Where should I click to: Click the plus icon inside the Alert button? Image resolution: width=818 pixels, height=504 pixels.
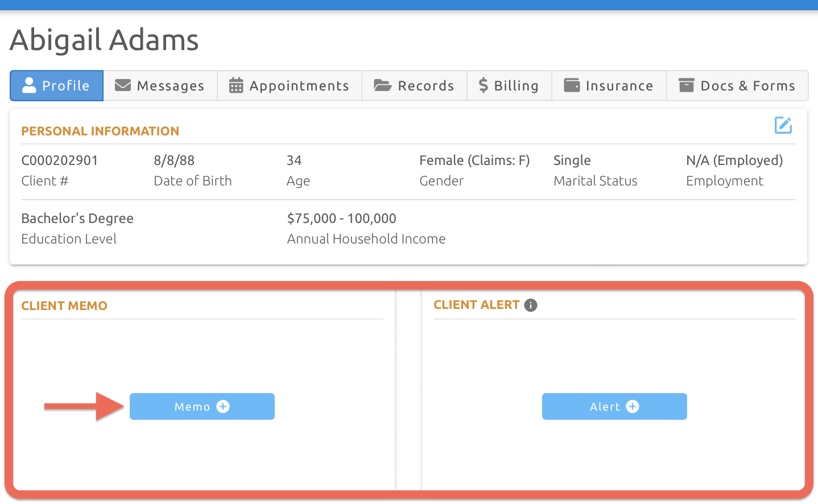[633, 406]
